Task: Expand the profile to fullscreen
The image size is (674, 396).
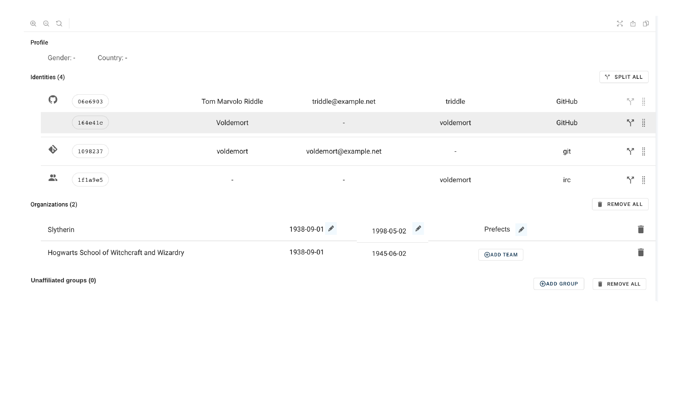Action: coord(620,24)
